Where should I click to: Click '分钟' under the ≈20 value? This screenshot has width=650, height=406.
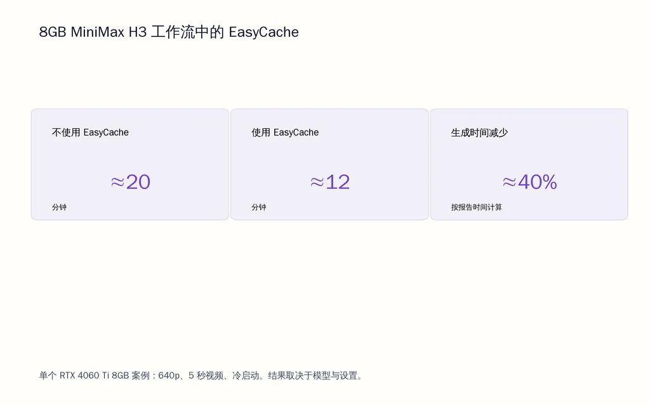coord(59,207)
